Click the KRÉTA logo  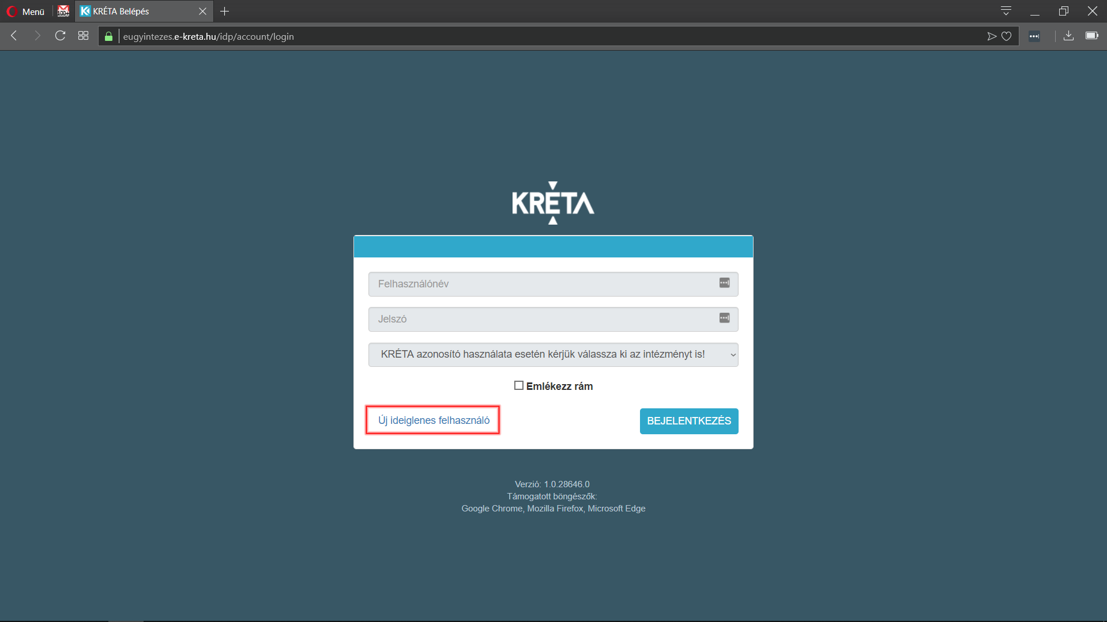click(553, 203)
